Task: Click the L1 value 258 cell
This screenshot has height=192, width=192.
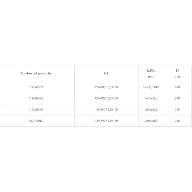Action: [x=177, y=121]
